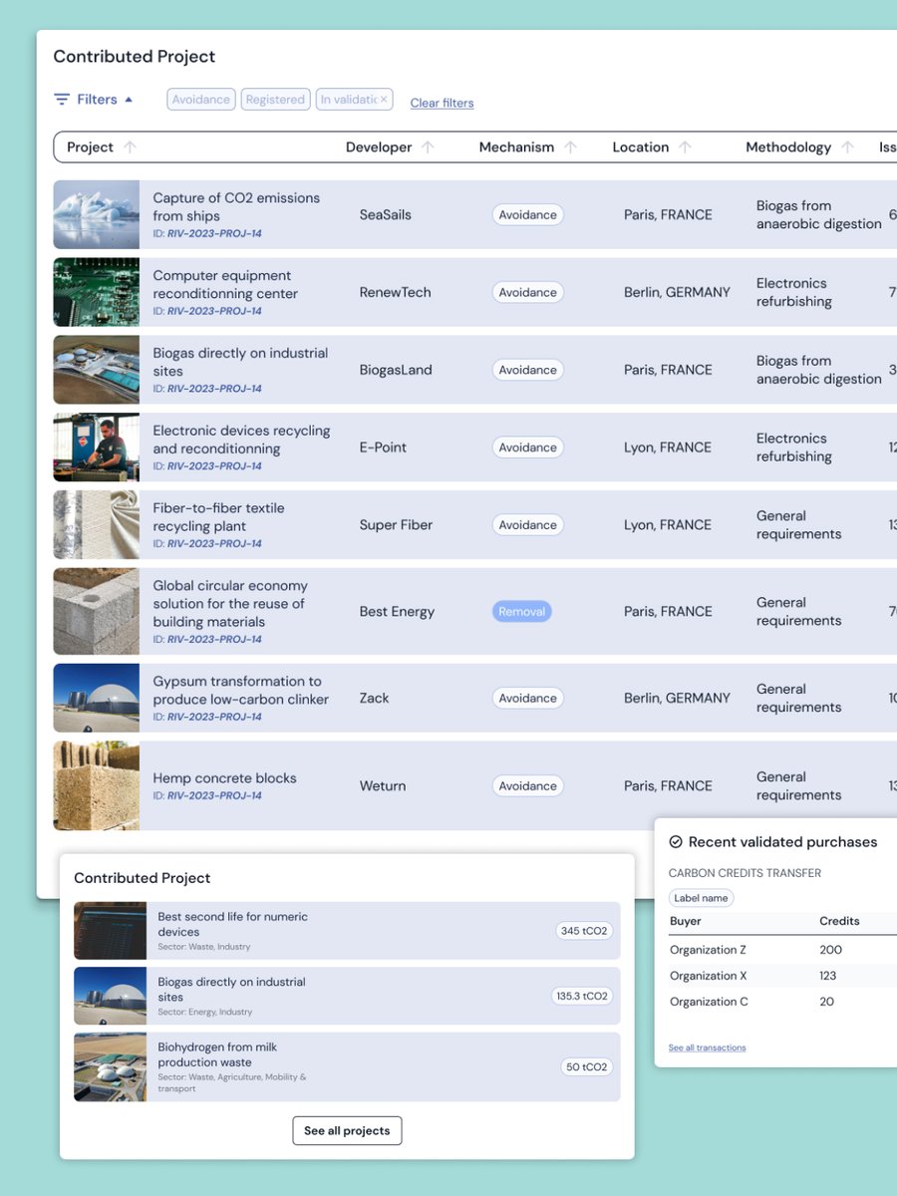Open the concrete block thumbnail for Global circular economy
Viewport: 897px width, 1196px height.
tap(97, 611)
